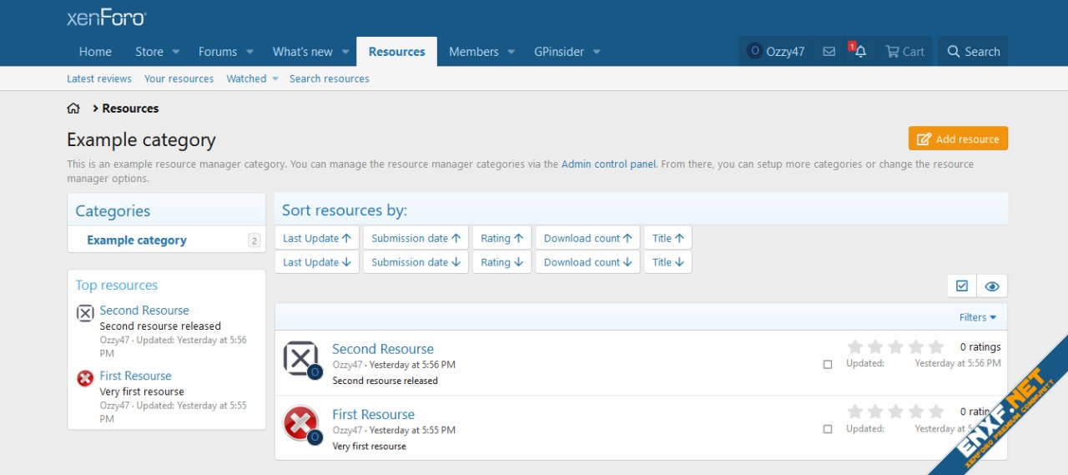This screenshot has height=475, width=1068.
Task: Click First Resourse red X icon in list
Action: [300, 423]
